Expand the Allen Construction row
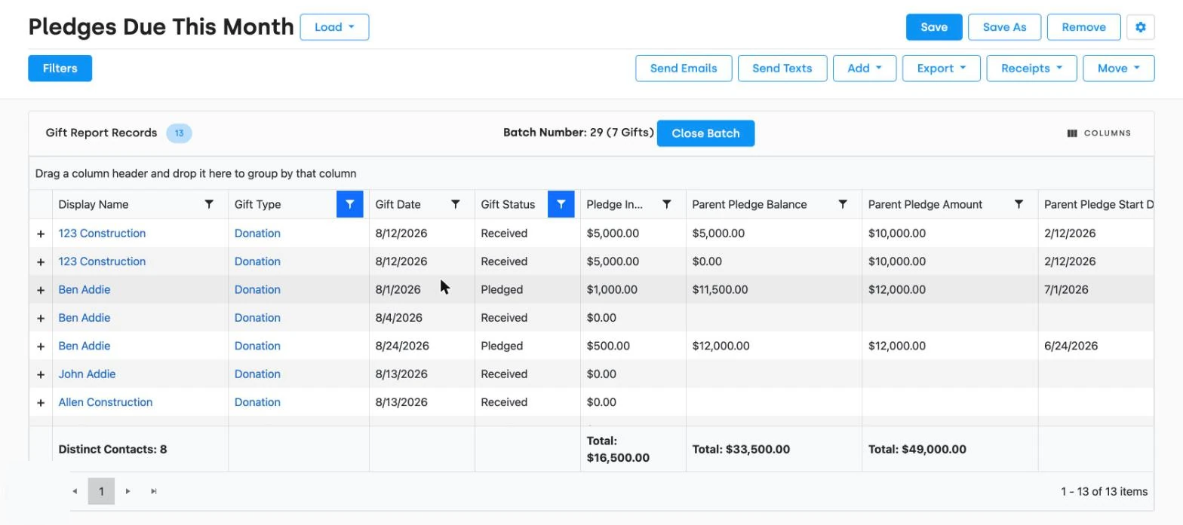This screenshot has height=525, width=1183. 41,402
